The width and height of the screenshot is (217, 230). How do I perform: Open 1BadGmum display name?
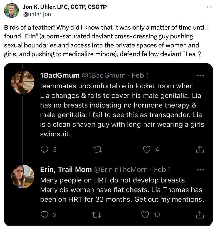(x=59, y=76)
